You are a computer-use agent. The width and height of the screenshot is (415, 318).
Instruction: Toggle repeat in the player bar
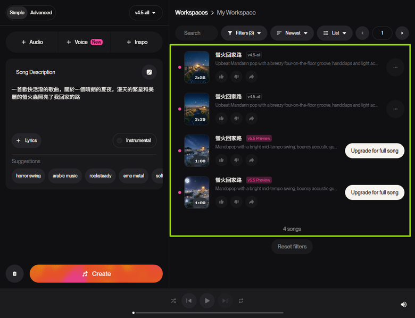click(x=241, y=300)
